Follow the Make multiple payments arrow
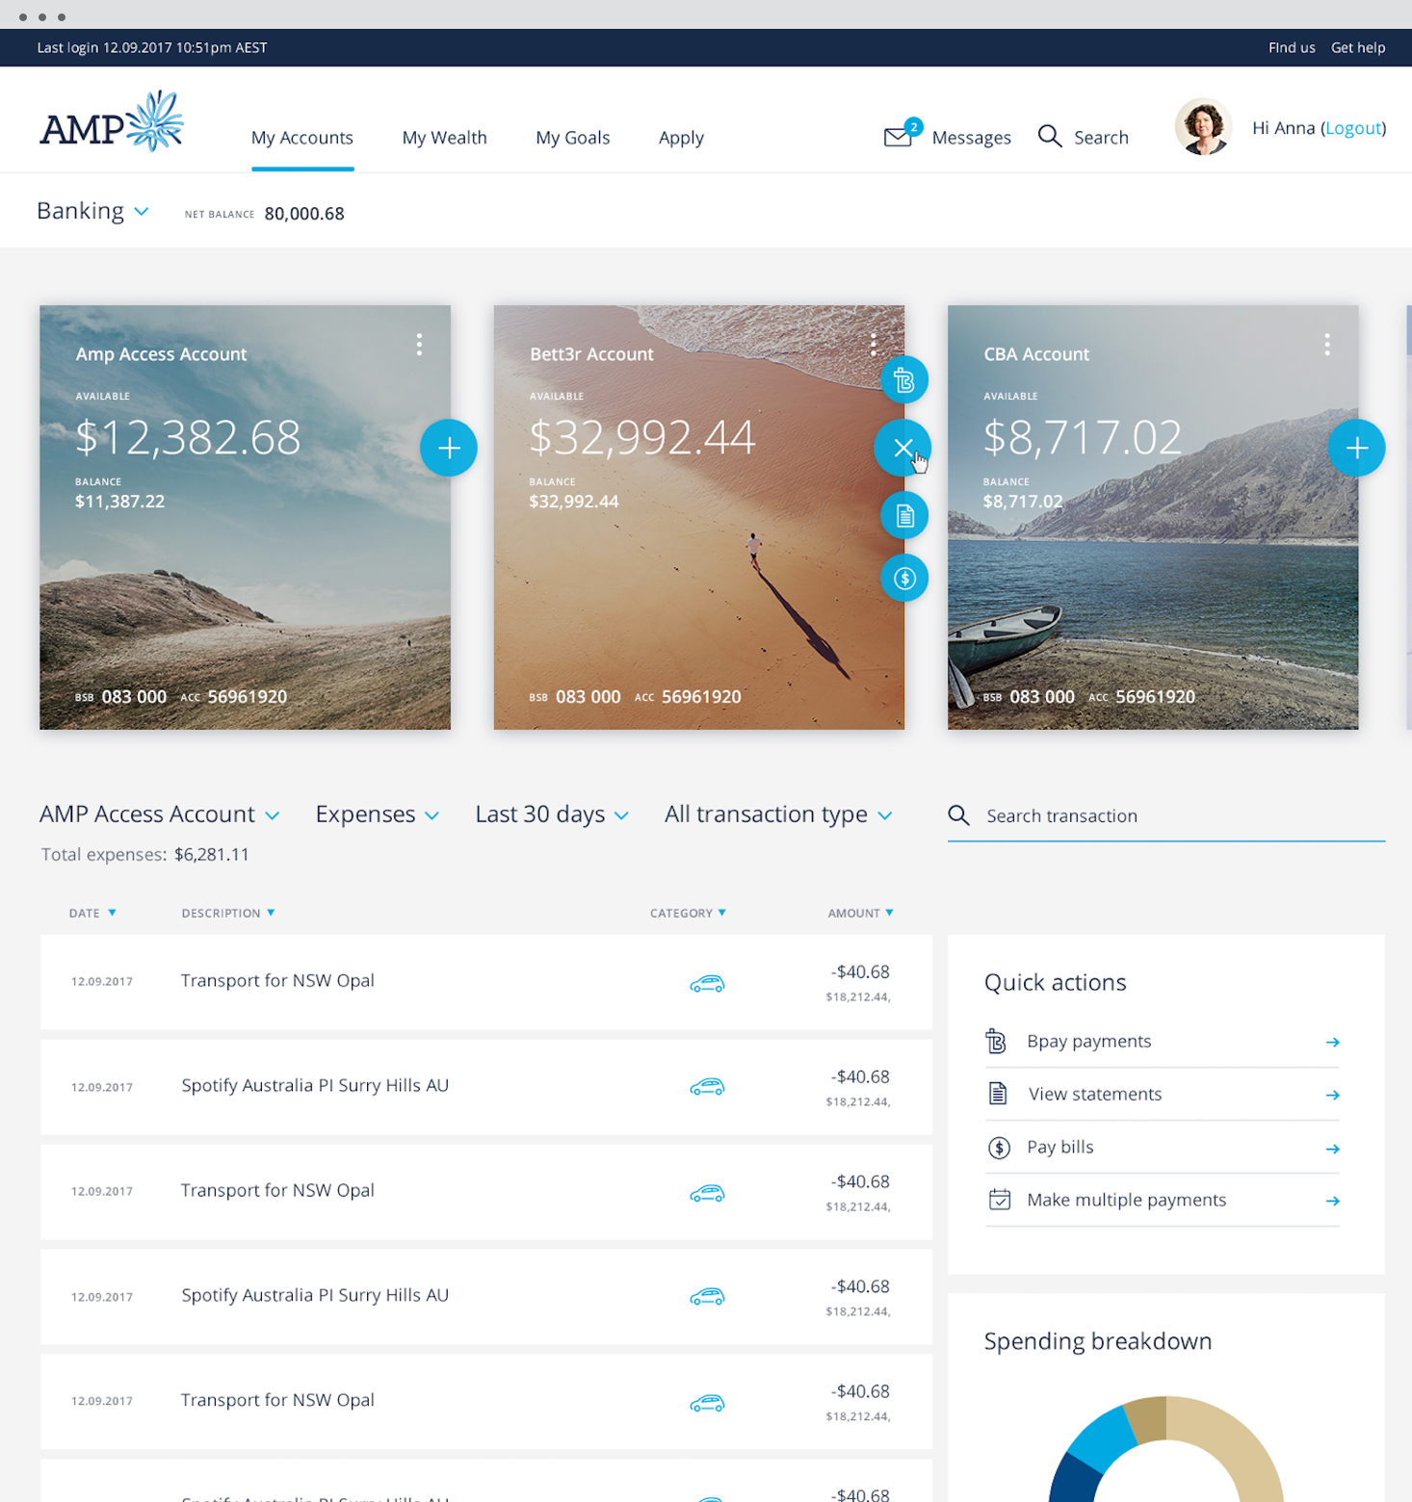Image resolution: width=1412 pixels, height=1502 pixels. [1332, 1201]
